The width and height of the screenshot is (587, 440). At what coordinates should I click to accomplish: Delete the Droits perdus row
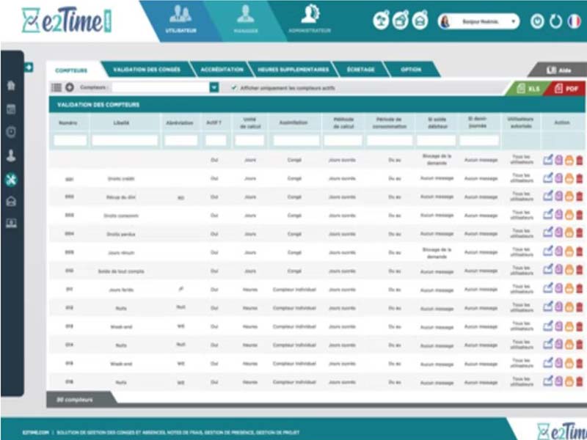(x=579, y=234)
